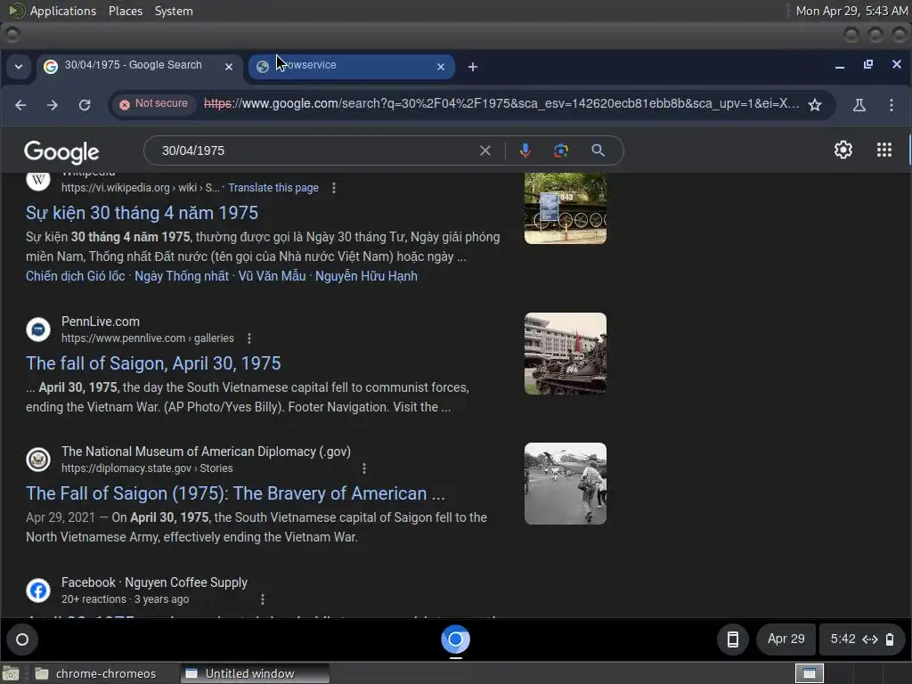Screen dimensions: 912x684
Task: Click Translate this page link
Action: point(273,188)
